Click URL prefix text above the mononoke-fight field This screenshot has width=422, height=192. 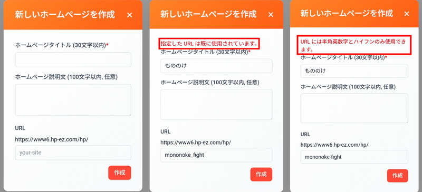(x=334, y=145)
